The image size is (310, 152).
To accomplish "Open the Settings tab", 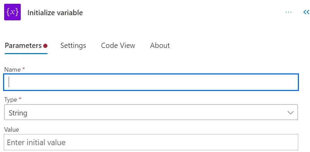I will (73, 45).
